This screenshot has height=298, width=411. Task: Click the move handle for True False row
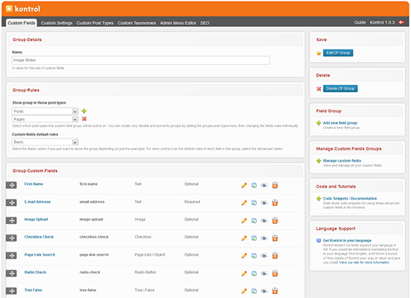pos(12,291)
